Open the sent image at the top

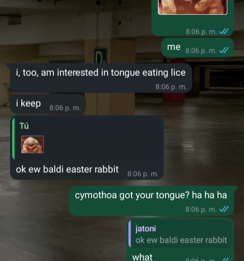tap(192, 7)
